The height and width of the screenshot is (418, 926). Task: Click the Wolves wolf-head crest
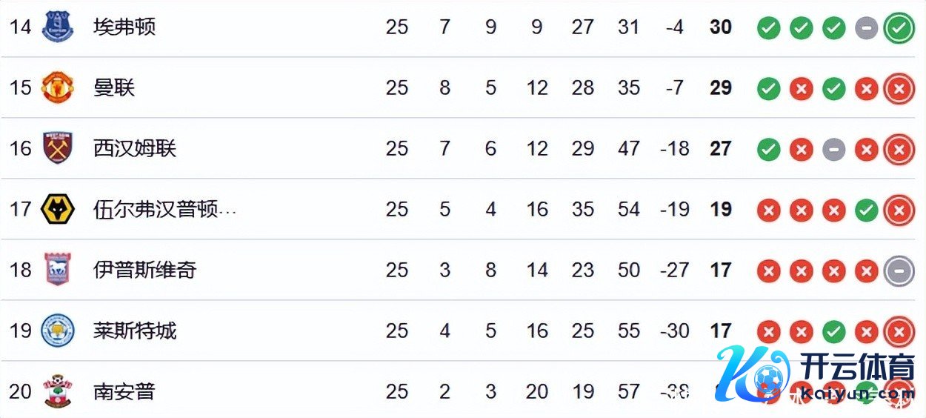[x=57, y=209]
